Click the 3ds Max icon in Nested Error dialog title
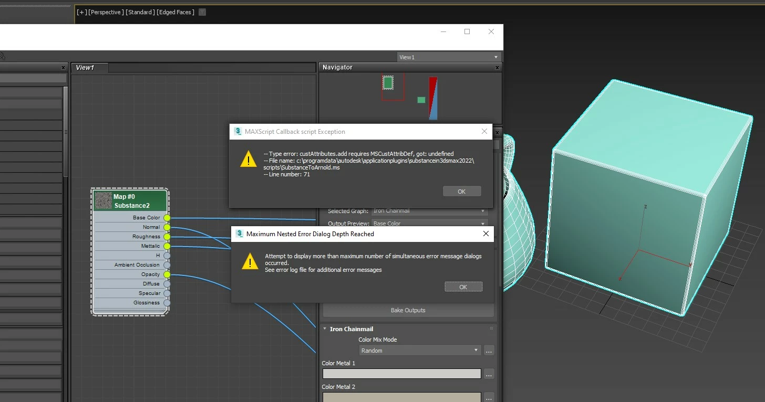This screenshot has width=765, height=402. (x=240, y=234)
